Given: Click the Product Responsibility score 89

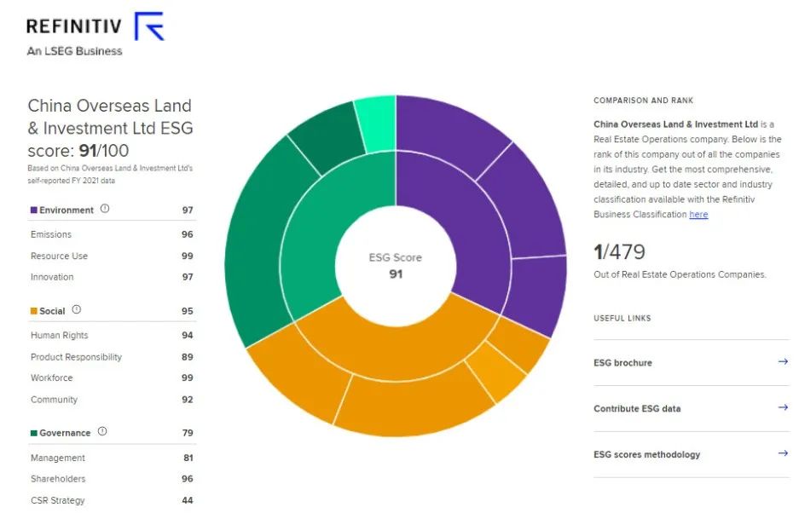Looking at the screenshot, I should pyautogui.click(x=188, y=356).
